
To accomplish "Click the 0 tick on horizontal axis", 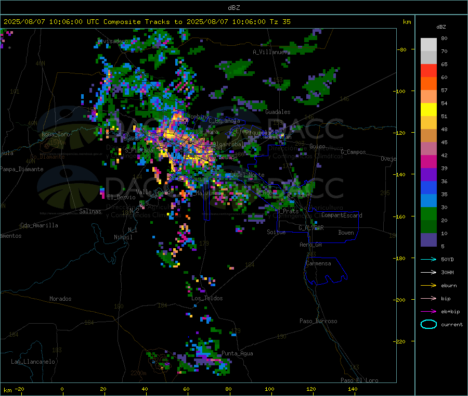I will coord(62,389).
